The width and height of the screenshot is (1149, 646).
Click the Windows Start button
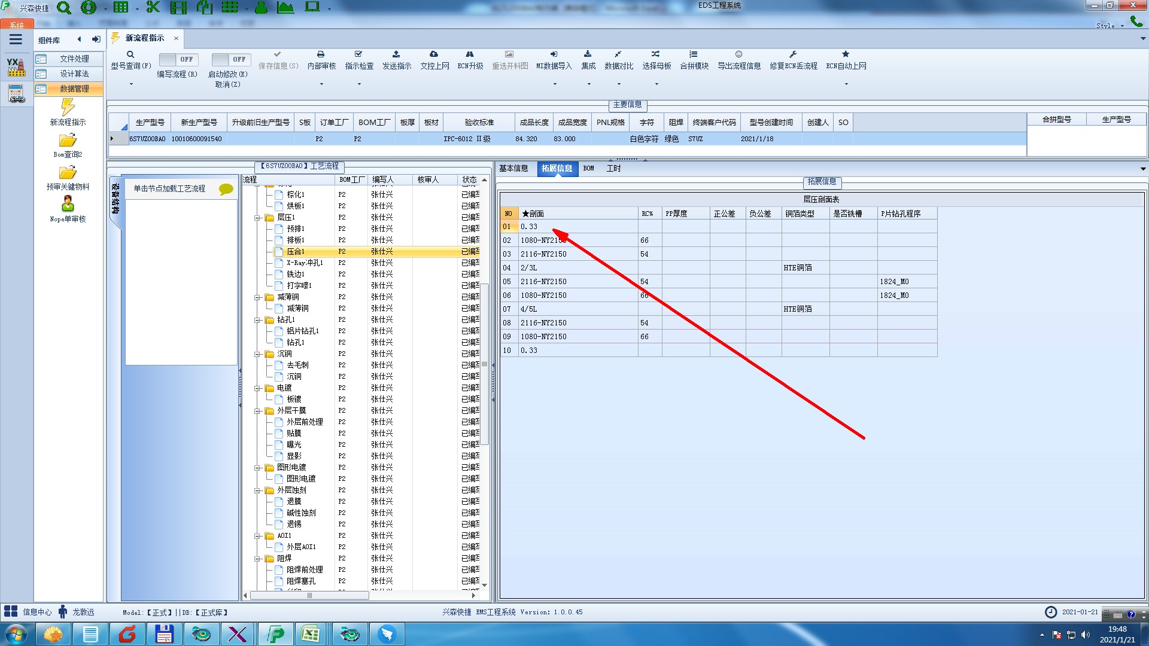15,634
